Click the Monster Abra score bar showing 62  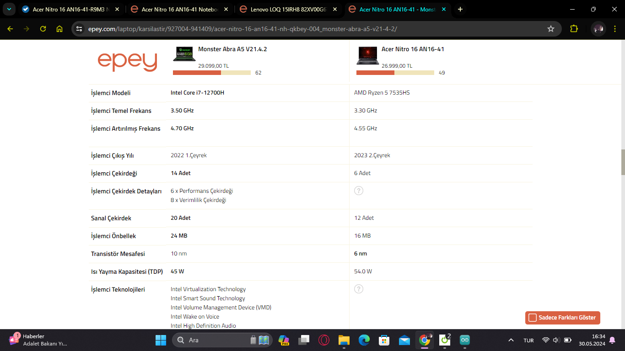tap(212, 73)
